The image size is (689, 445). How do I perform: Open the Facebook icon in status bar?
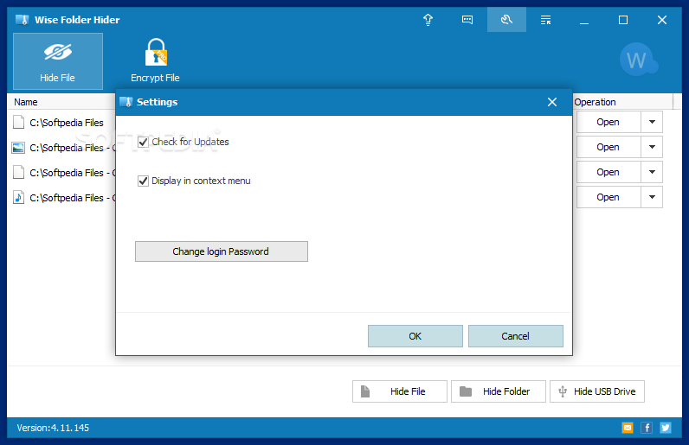[x=647, y=428]
